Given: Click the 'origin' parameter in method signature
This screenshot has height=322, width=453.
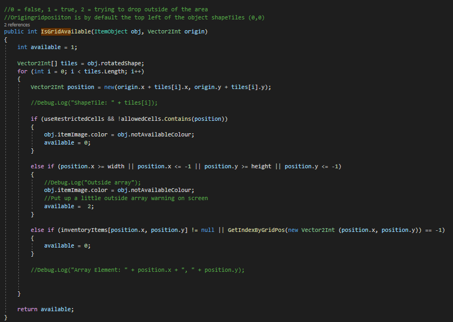Looking at the screenshot, I should point(194,32).
